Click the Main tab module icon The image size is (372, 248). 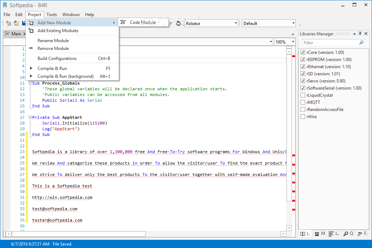(7, 34)
